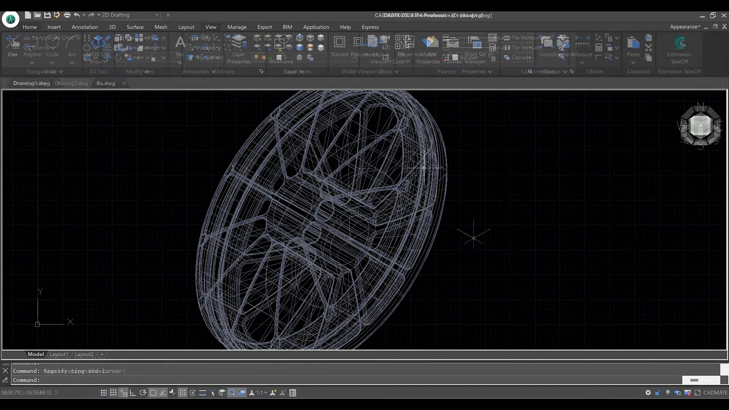The width and height of the screenshot is (729, 410).
Task: Switch to the Drawing3.dwg document tab
Action: [x=71, y=83]
